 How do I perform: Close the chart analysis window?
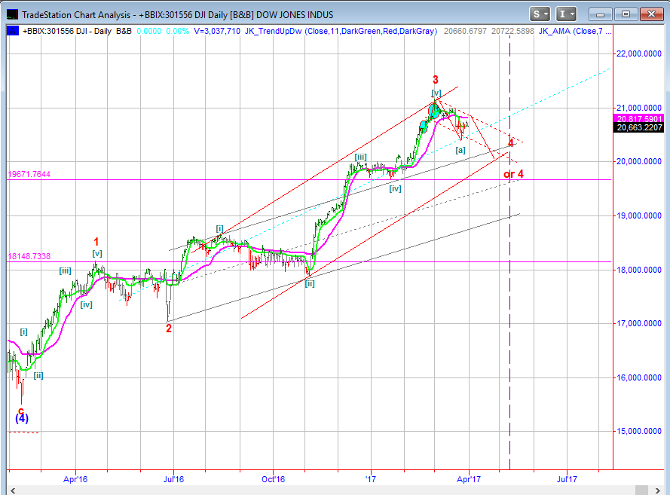pyautogui.click(x=651, y=14)
